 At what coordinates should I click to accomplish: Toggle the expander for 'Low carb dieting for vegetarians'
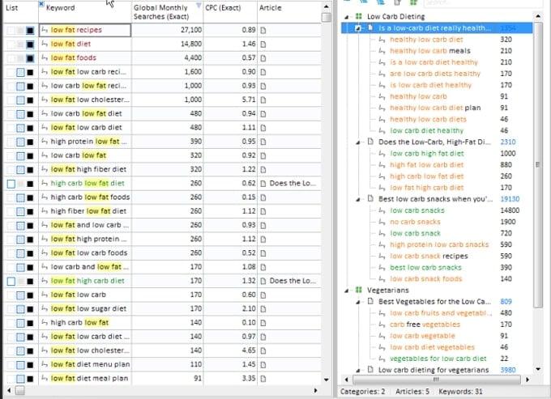pos(357,370)
